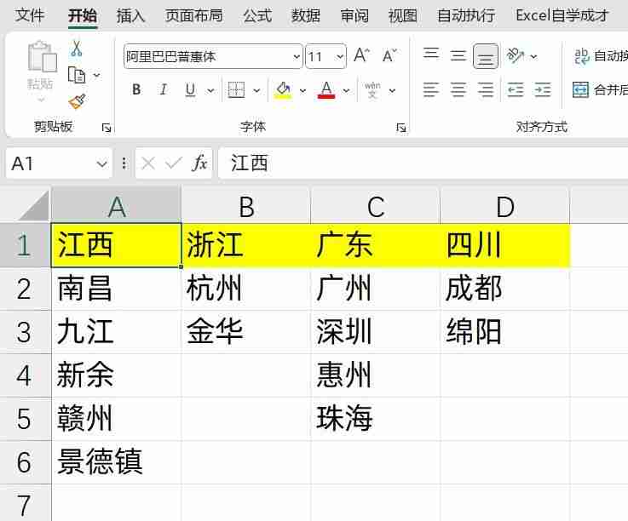Decrease font size with smaller A
Screen dimensions: 628x521
pos(389,55)
